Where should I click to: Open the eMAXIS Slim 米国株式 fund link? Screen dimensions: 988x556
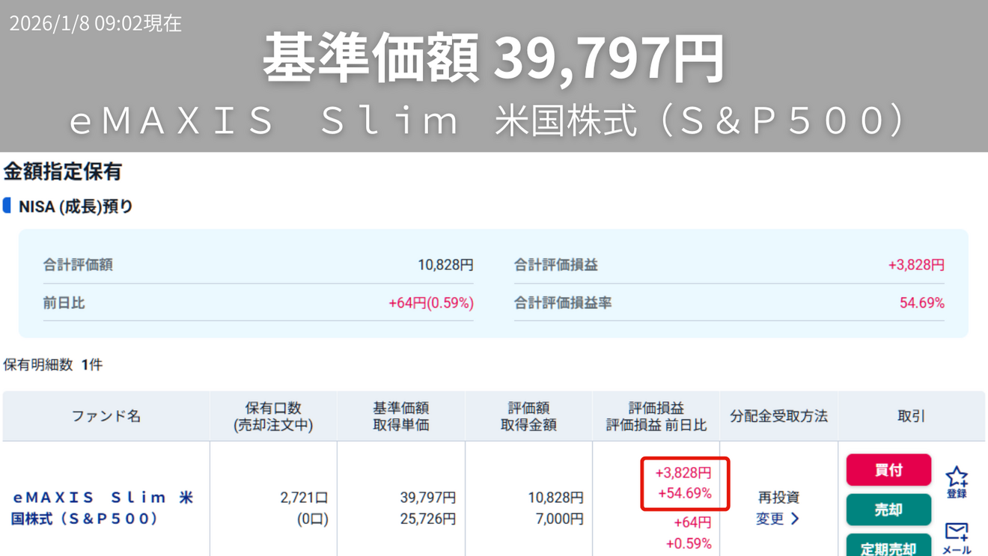(103, 508)
